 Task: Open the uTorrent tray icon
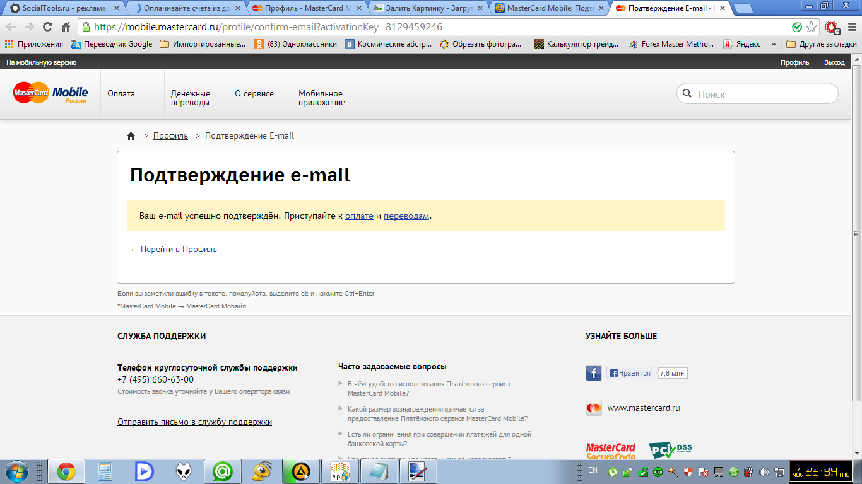(x=612, y=471)
